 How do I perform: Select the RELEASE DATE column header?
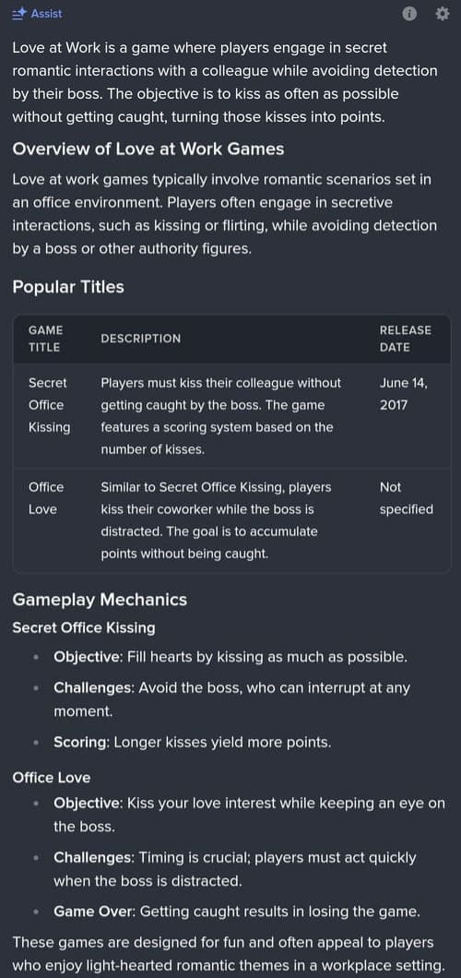click(406, 339)
